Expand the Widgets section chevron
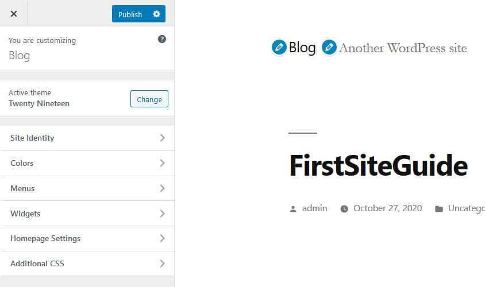The width and height of the screenshot is (485, 287). click(x=163, y=214)
